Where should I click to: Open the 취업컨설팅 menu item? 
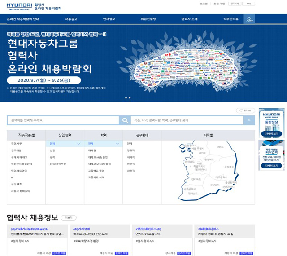pos(148,19)
